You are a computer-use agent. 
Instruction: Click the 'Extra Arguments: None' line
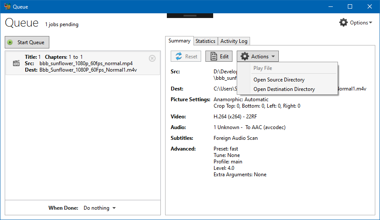240,175
